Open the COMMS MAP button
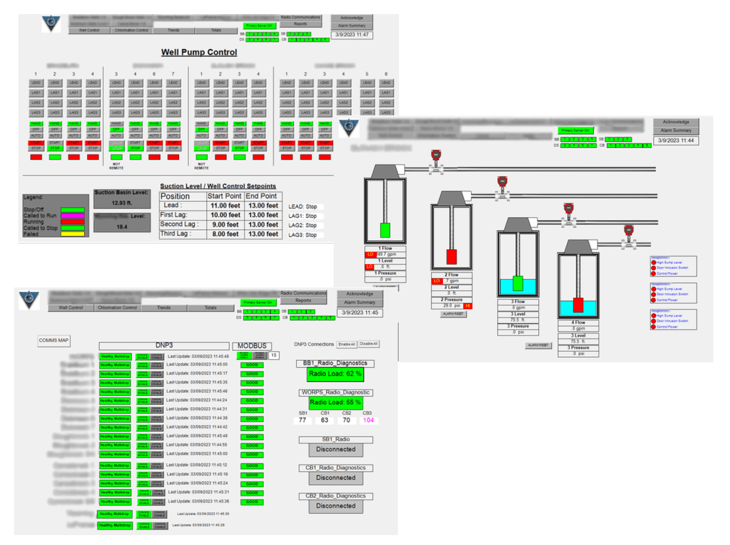The width and height of the screenshot is (730, 545). pyautogui.click(x=54, y=340)
